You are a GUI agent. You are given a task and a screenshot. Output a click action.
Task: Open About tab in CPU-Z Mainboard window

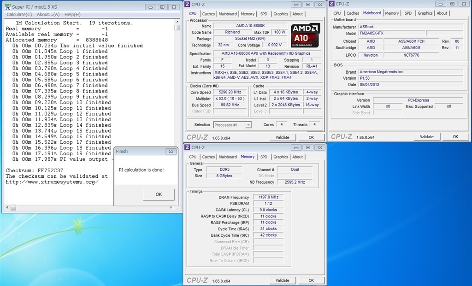tap(442, 13)
